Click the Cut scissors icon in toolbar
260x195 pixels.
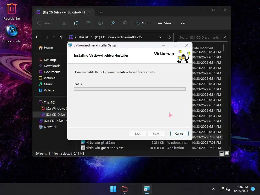tap(64, 23)
